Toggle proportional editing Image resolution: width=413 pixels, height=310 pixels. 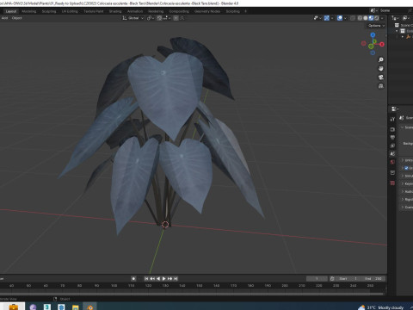coord(176,18)
